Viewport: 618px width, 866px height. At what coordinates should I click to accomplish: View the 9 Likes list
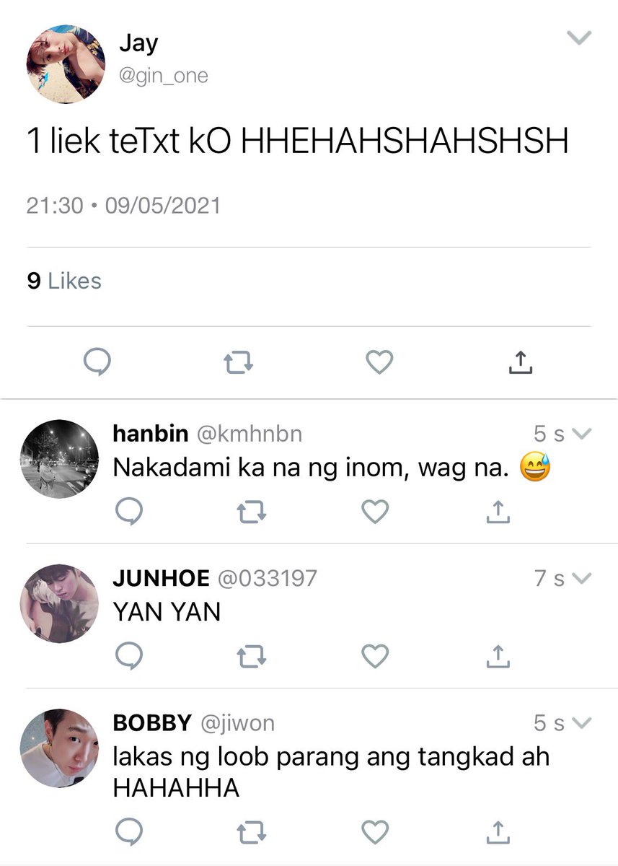click(x=64, y=281)
